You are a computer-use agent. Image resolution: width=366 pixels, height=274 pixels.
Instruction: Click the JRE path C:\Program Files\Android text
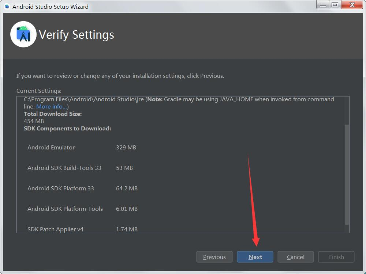pyautogui.click(x=84, y=99)
